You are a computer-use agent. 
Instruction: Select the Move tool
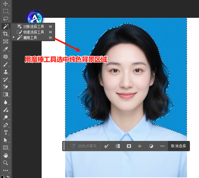point(5,4)
